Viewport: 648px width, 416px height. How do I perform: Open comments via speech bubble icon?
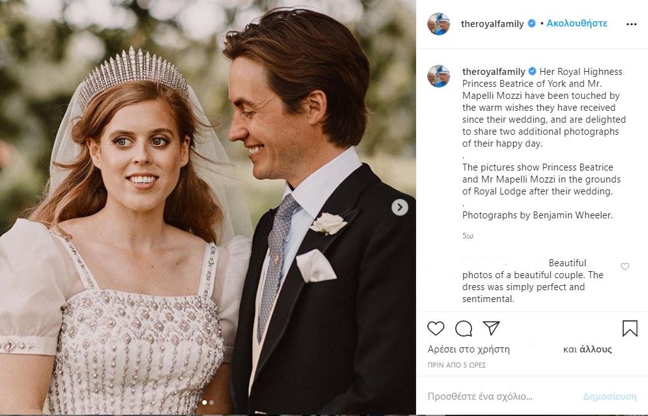464,329
